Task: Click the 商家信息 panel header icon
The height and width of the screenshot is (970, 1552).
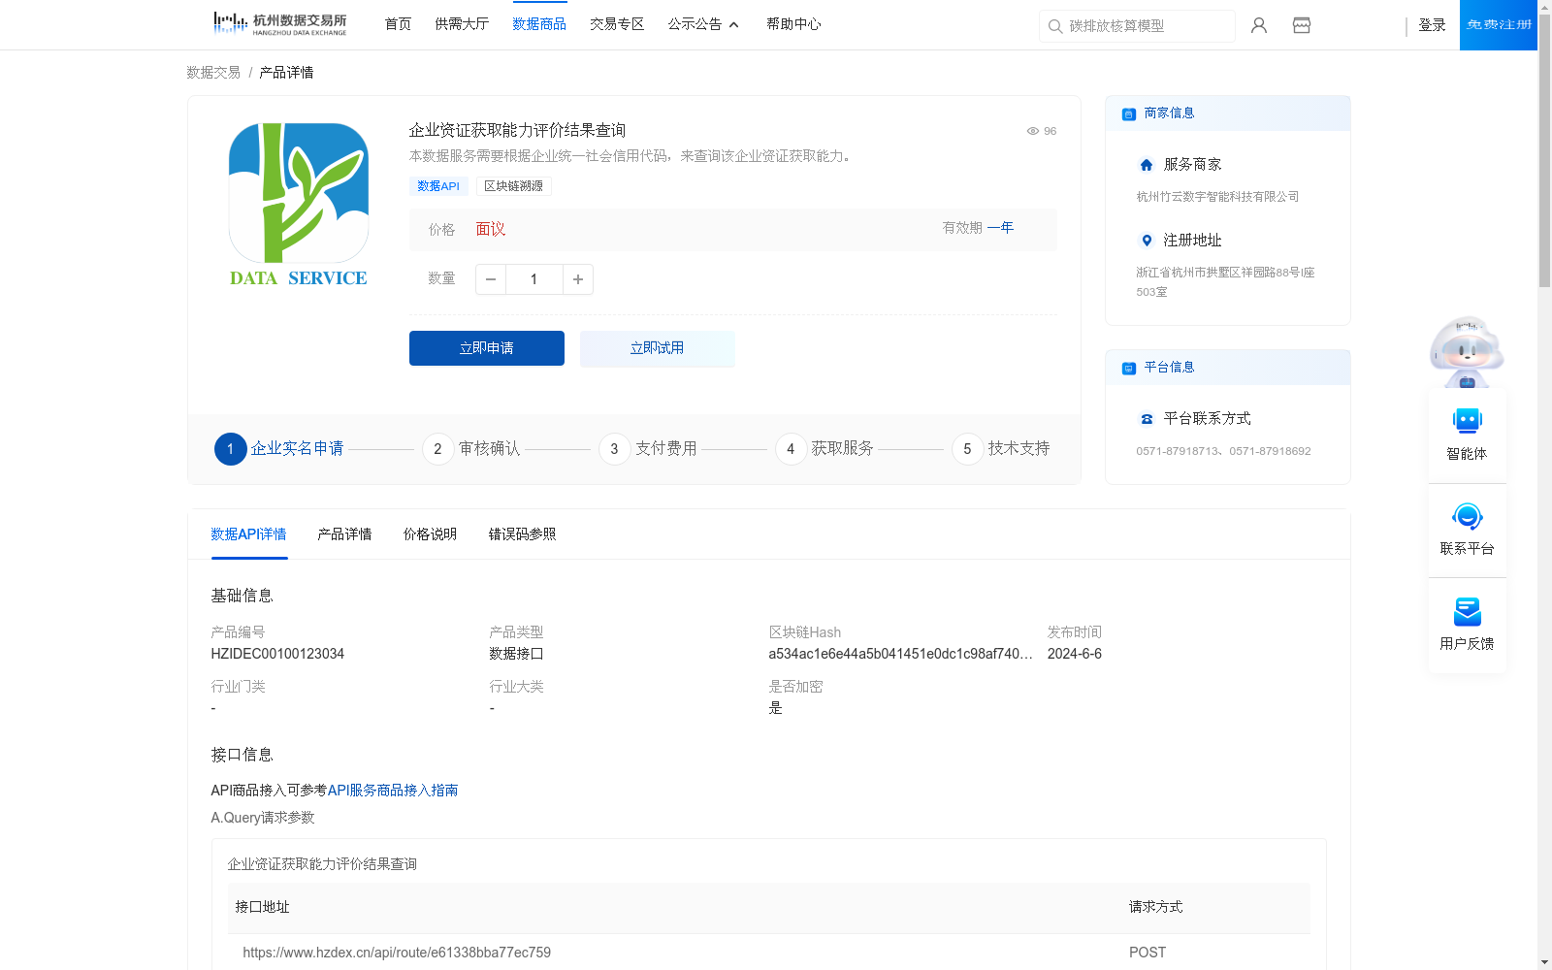Action: pos(1129,113)
